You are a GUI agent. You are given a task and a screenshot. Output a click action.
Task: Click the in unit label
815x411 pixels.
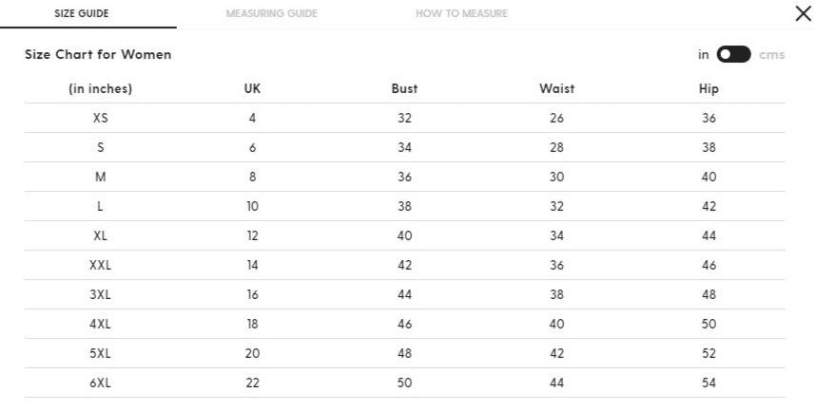point(703,54)
